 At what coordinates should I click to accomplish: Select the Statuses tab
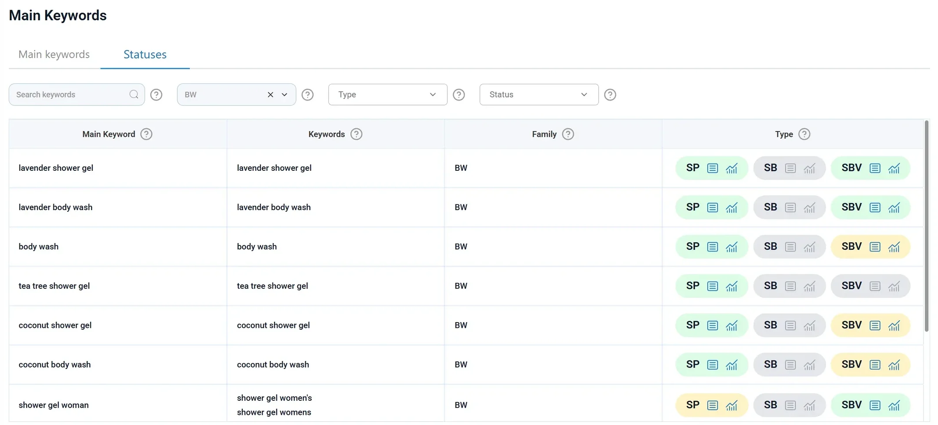[x=145, y=54]
